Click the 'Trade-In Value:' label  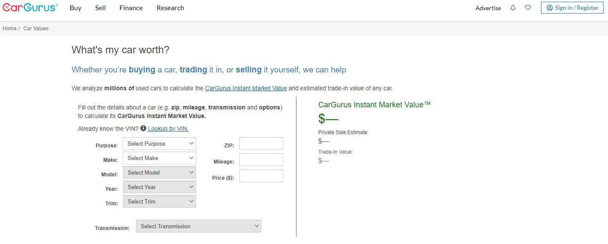pos(336,152)
